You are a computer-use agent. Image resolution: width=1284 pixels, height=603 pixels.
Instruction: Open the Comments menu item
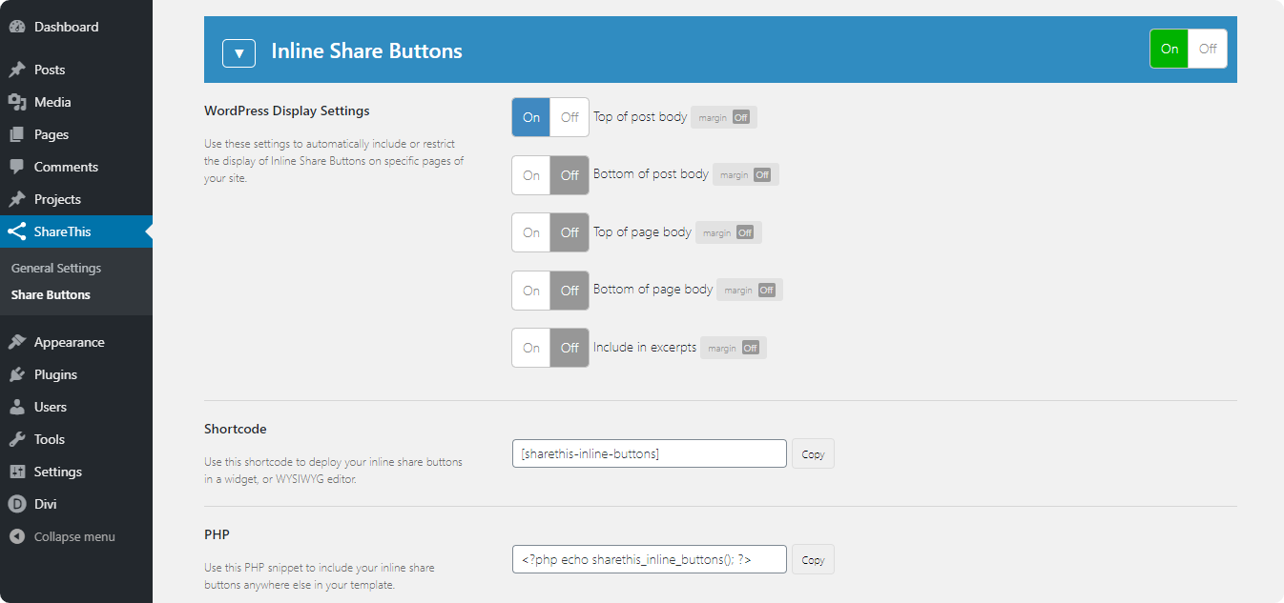pos(76,167)
